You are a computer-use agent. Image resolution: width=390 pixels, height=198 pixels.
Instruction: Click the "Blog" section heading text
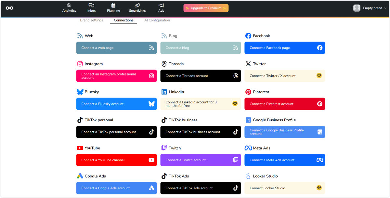173,36
